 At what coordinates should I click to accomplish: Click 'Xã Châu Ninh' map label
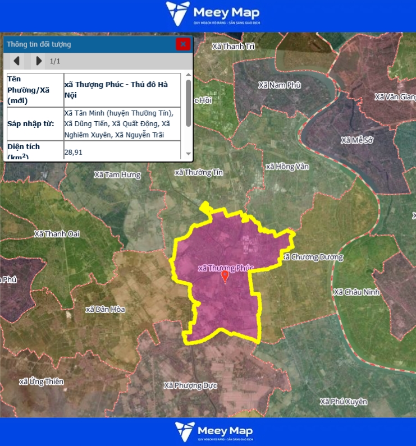tap(357, 292)
